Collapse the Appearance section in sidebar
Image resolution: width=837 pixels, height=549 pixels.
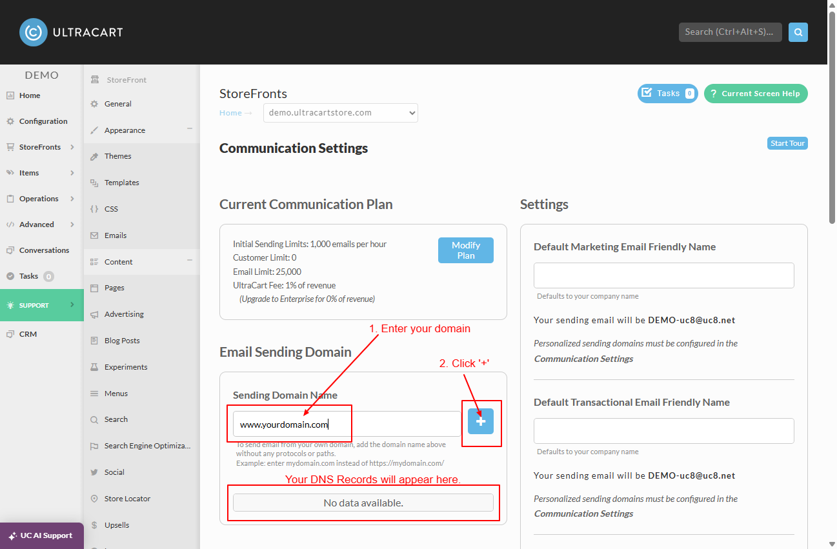tap(190, 128)
